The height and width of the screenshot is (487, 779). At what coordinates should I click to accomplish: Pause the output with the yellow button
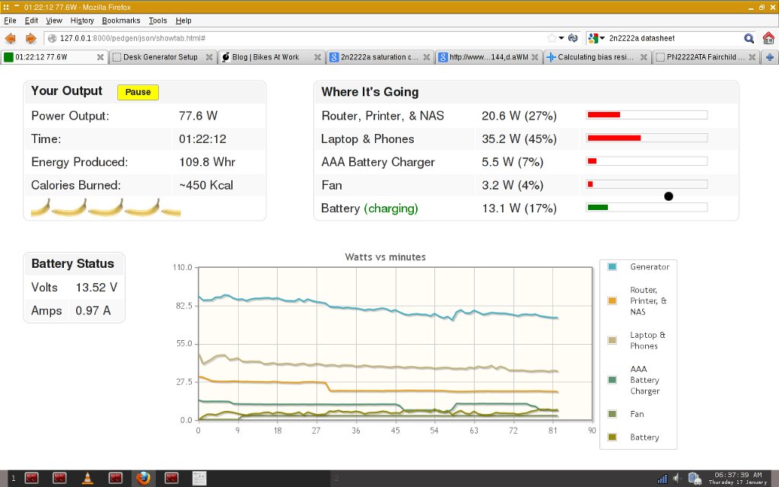pos(138,92)
